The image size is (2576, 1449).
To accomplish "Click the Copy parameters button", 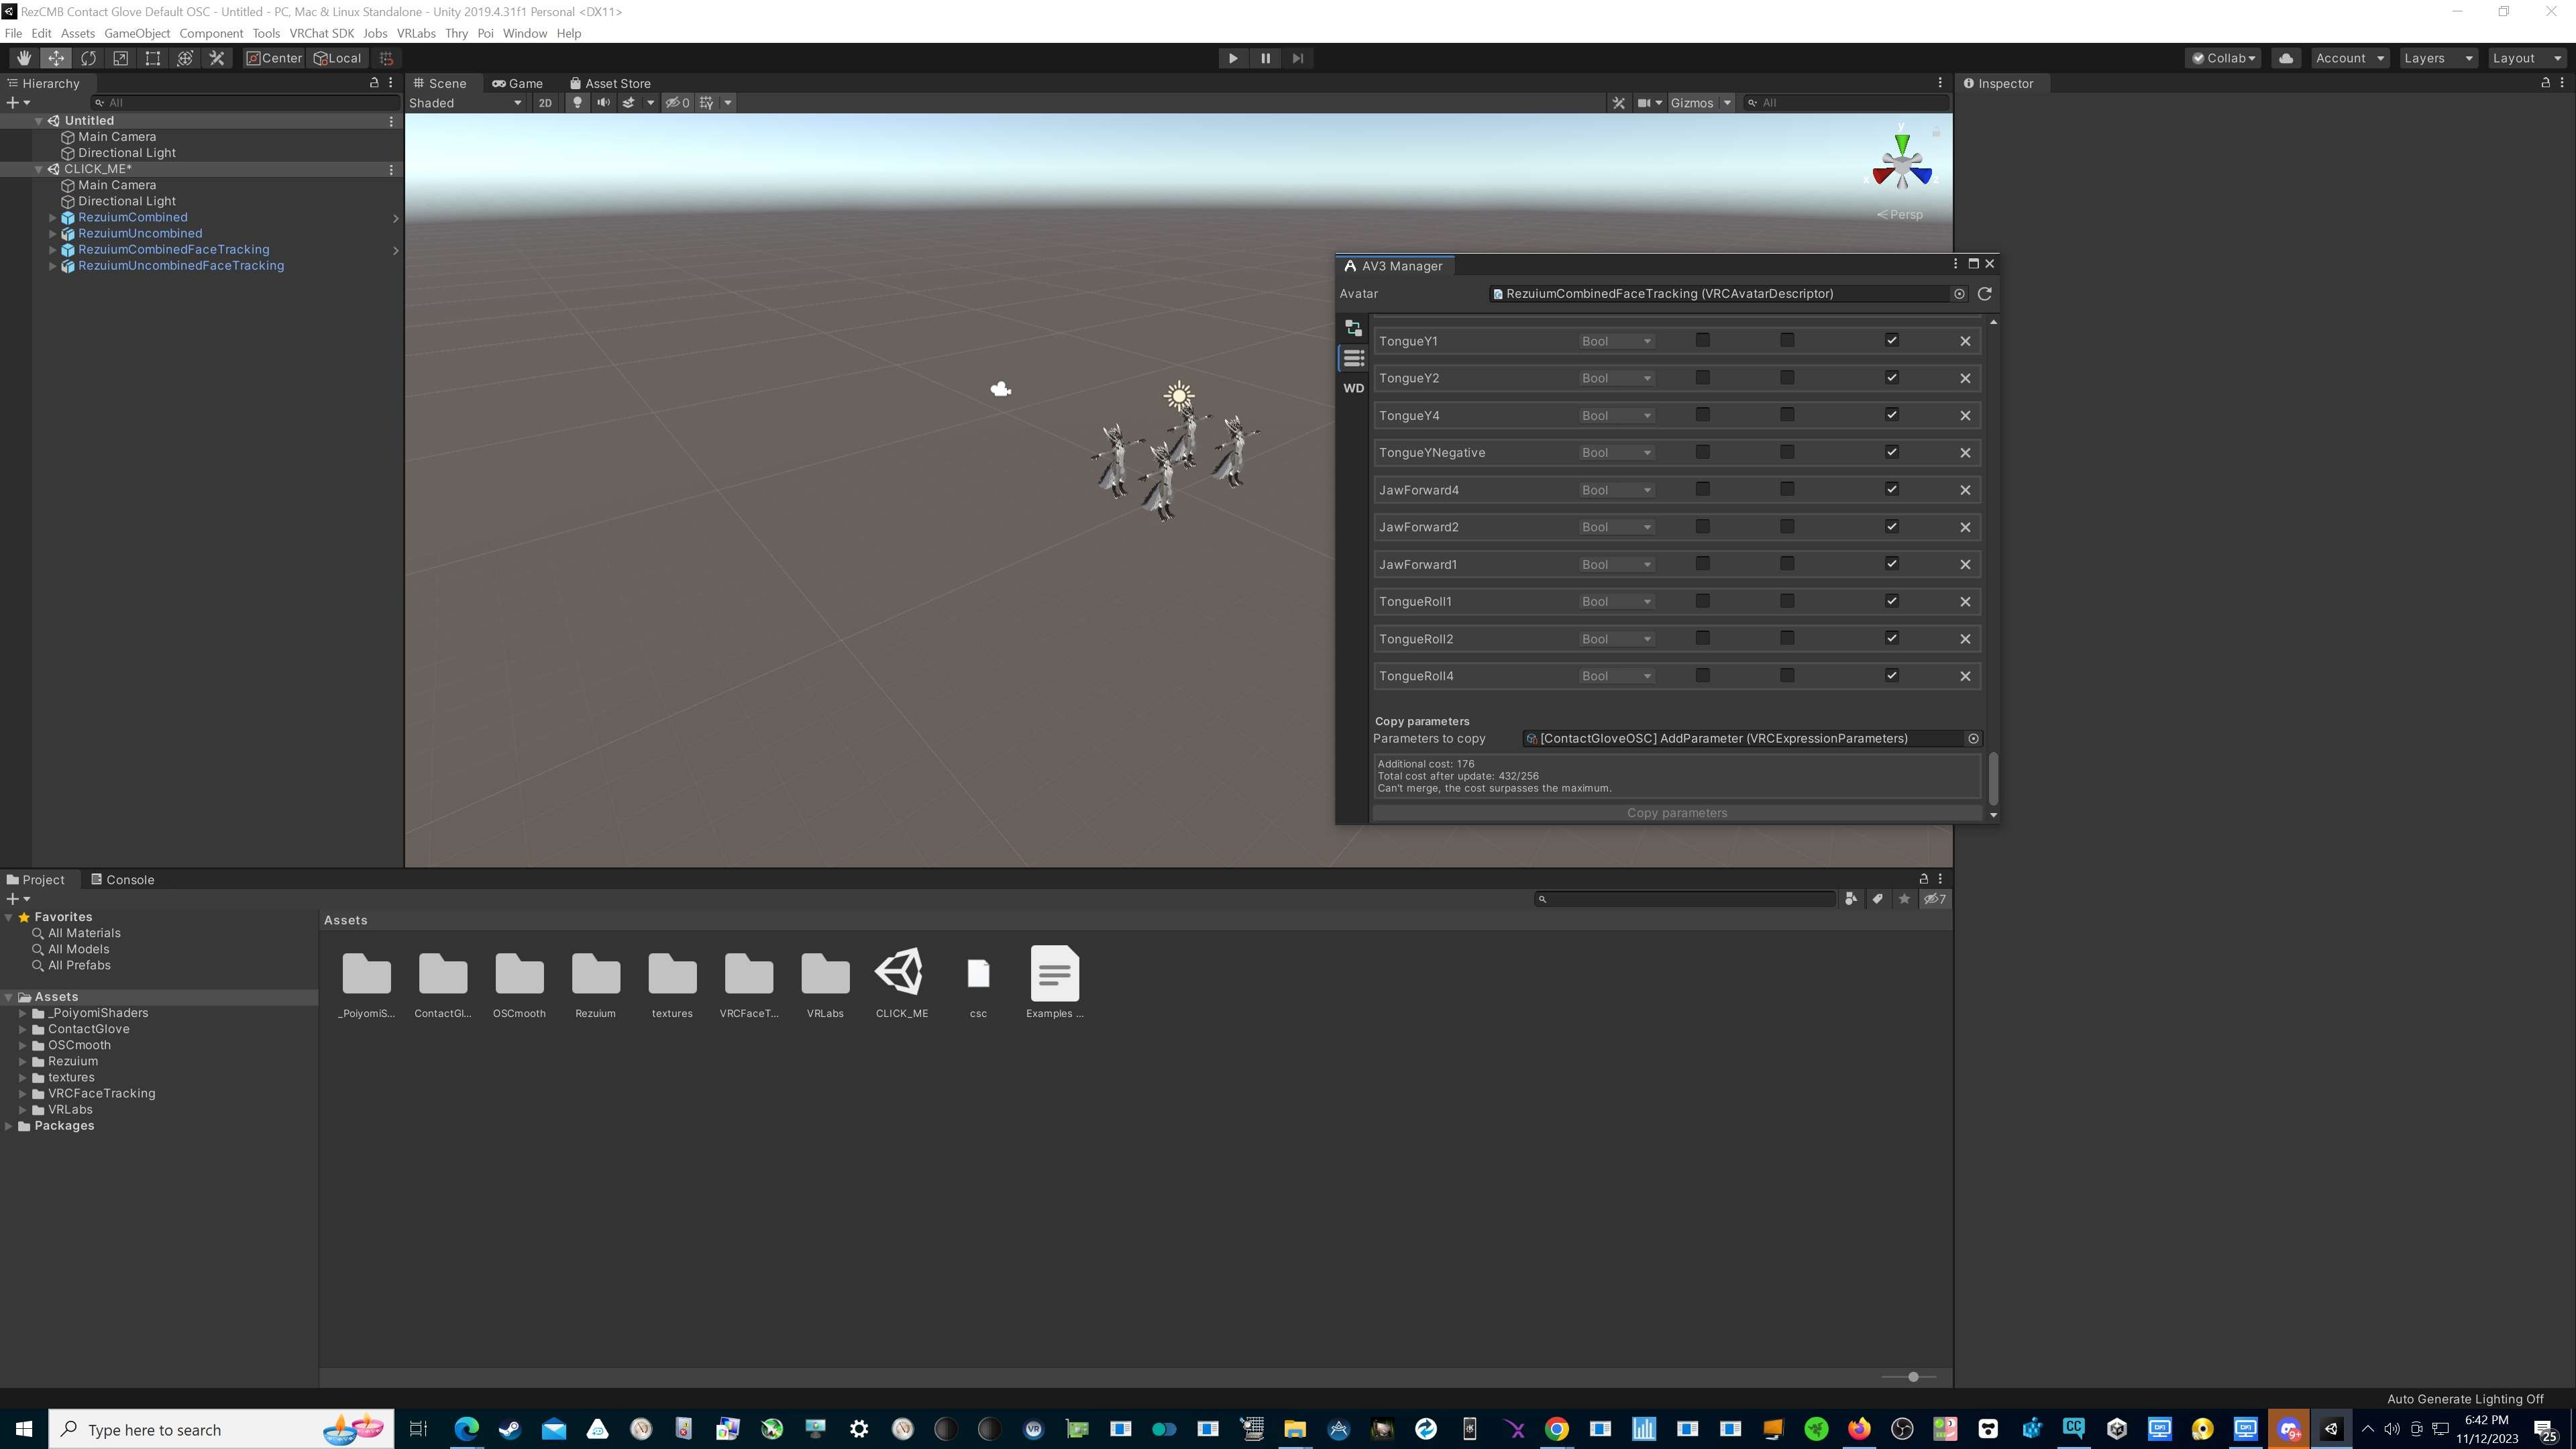I will (x=1677, y=812).
